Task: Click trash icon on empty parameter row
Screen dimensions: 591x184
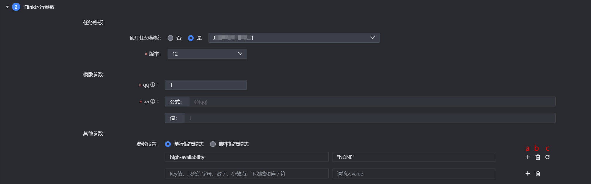Action: (537, 173)
